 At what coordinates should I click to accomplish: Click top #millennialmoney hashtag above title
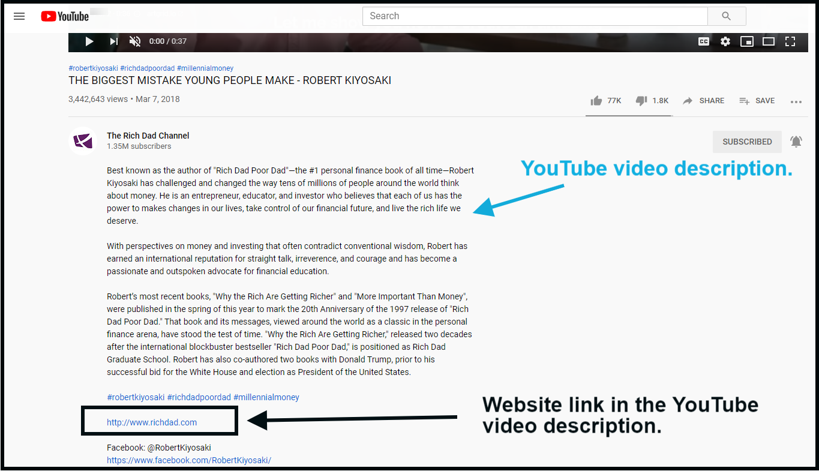coord(205,68)
